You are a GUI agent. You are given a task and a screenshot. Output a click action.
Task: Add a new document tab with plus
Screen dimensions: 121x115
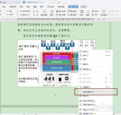[59, 2]
